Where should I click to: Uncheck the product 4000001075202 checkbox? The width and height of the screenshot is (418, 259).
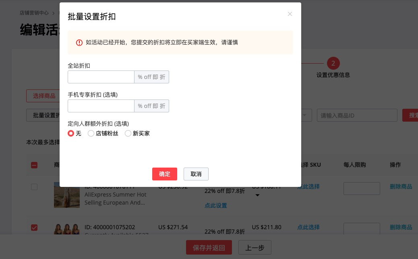click(x=34, y=228)
